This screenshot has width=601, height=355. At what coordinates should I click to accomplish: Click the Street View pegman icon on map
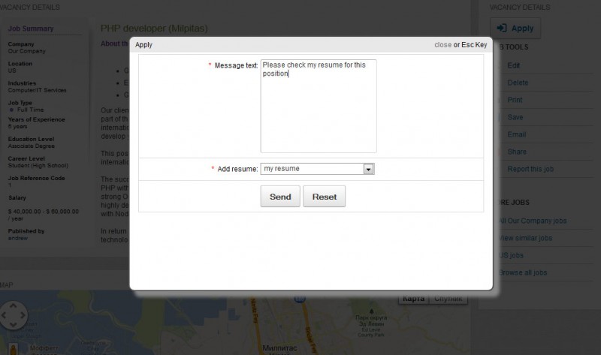click(13, 349)
